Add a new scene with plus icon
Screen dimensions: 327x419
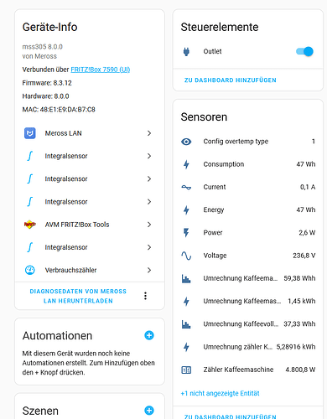point(149,411)
